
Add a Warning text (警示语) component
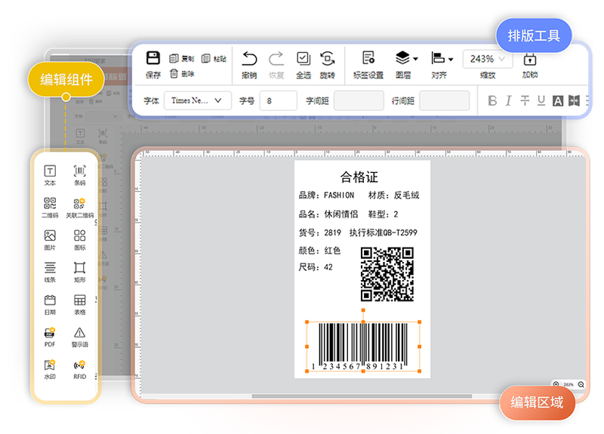click(80, 337)
